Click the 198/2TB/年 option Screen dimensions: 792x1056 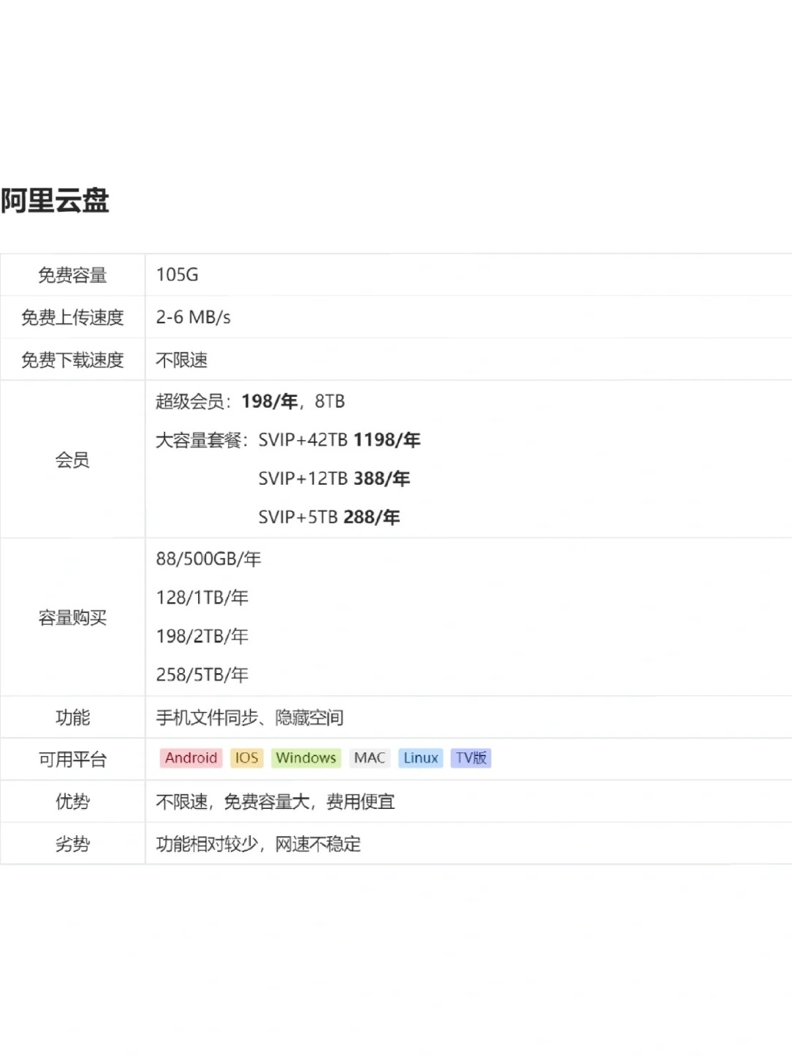coord(202,636)
